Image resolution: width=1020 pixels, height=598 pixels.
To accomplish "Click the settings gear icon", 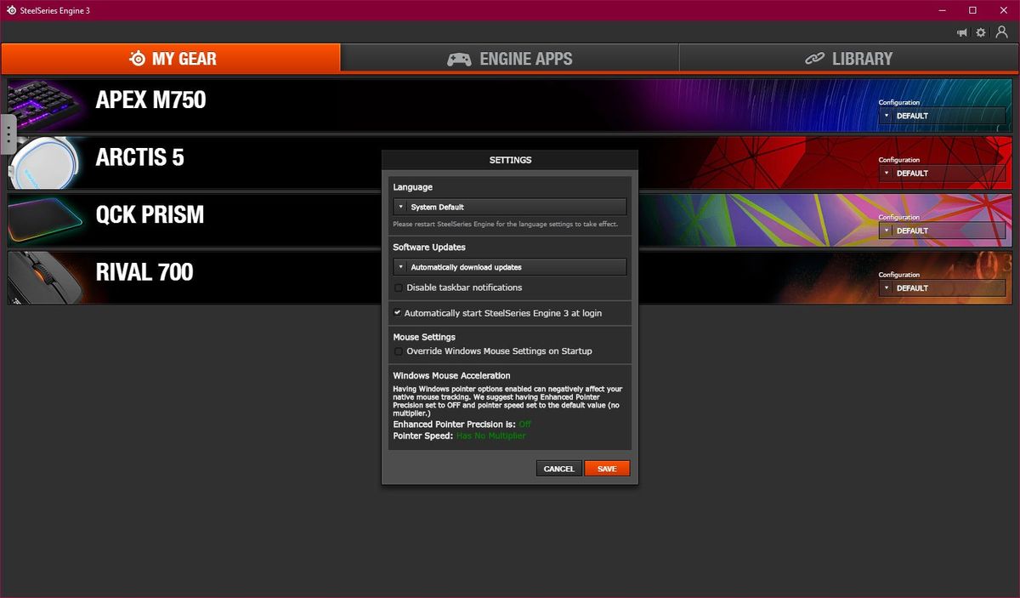I will pyautogui.click(x=981, y=32).
